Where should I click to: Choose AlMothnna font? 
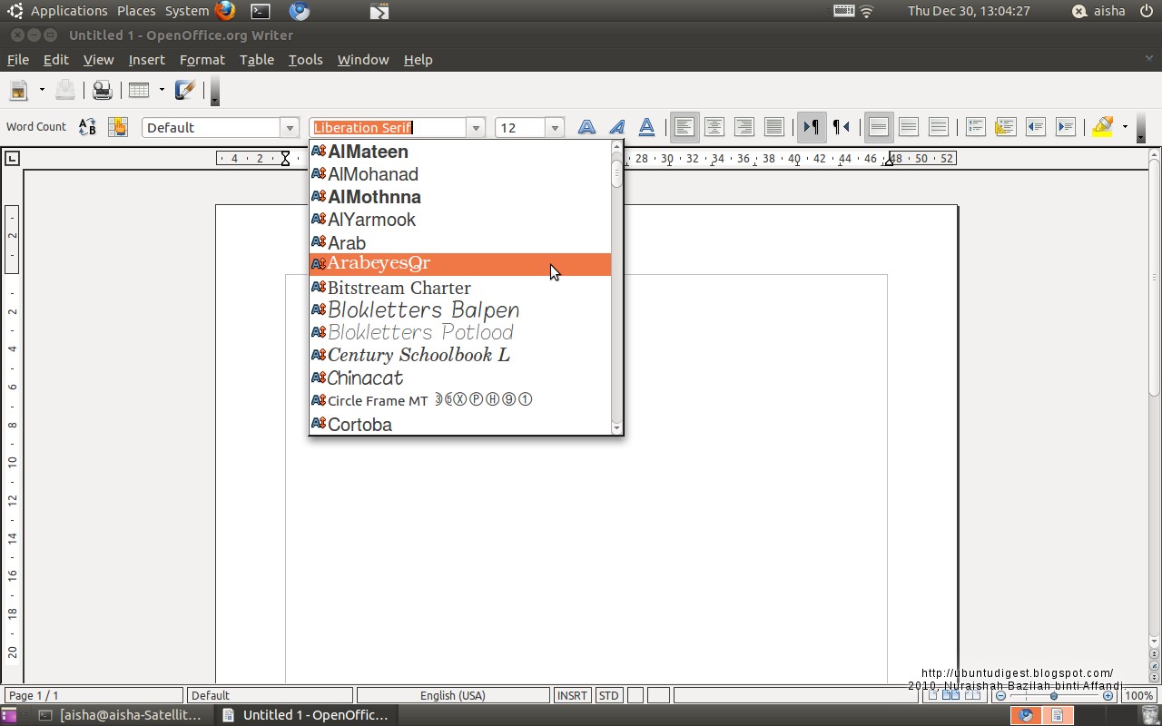pos(460,197)
